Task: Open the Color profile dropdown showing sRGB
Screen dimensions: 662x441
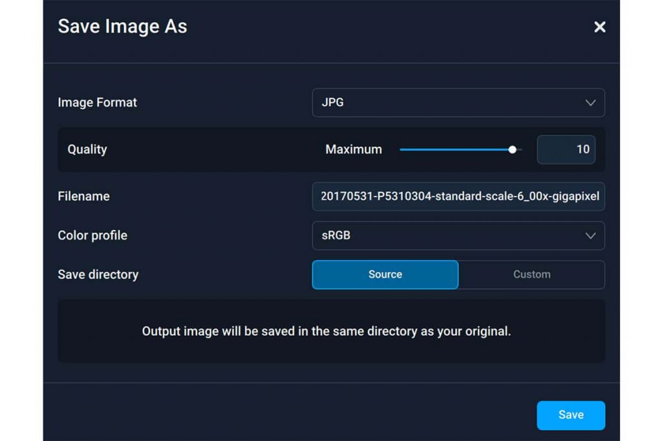Action: point(458,236)
